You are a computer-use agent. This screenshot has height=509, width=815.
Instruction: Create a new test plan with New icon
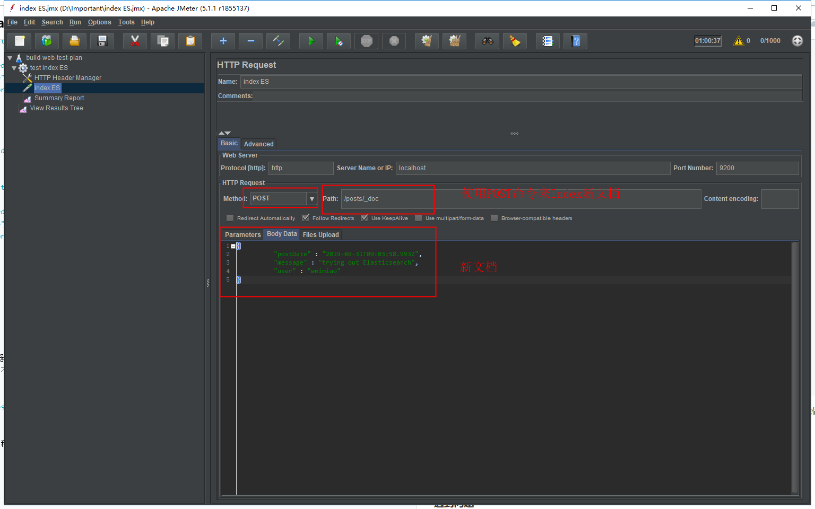[20, 41]
